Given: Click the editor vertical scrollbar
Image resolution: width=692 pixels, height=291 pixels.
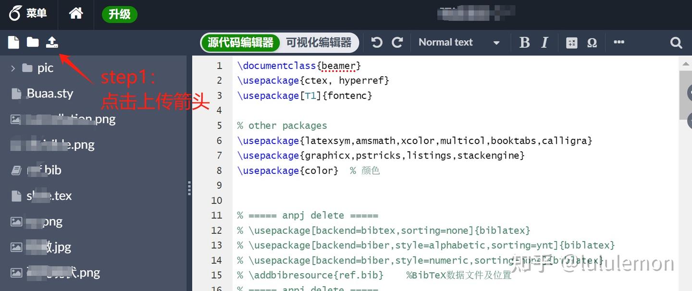Looking at the screenshot, I should point(685,173).
